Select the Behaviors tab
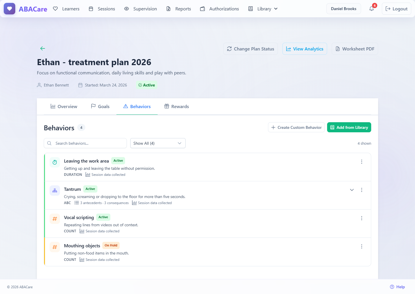This screenshot has width=415, height=294. 137,106
